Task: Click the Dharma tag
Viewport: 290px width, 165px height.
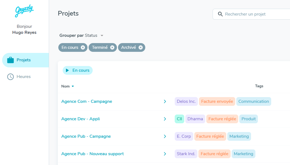Action: (x=195, y=119)
